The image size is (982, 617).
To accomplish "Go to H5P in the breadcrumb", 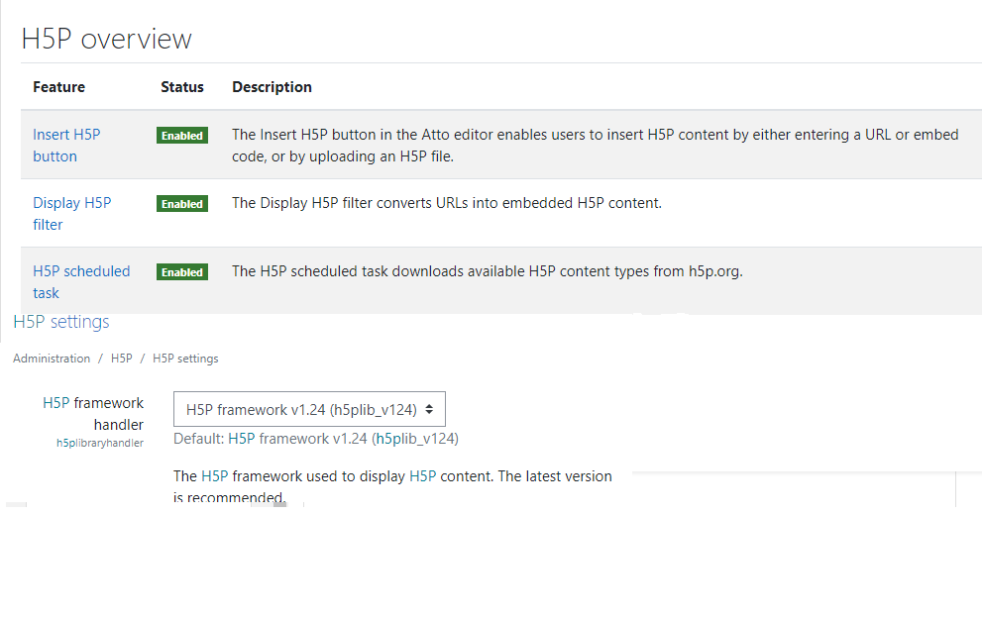I will [x=122, y=359].
